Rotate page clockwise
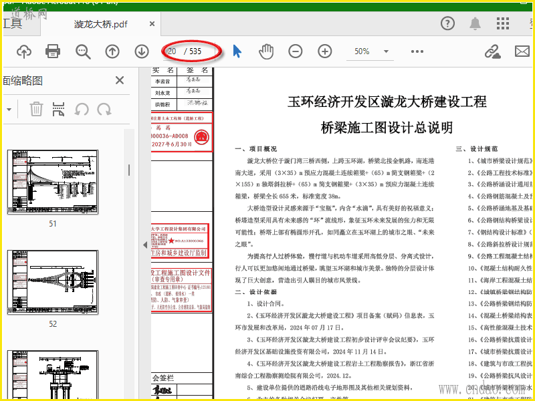 pos(104,110)
